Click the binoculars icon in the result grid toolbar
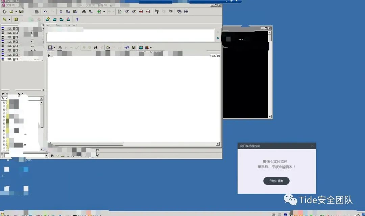 (x=96, y=47)
